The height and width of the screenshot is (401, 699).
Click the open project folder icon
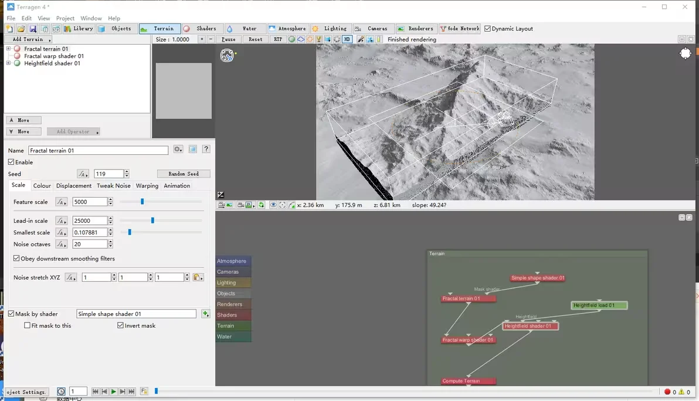[x=21, y=29]
